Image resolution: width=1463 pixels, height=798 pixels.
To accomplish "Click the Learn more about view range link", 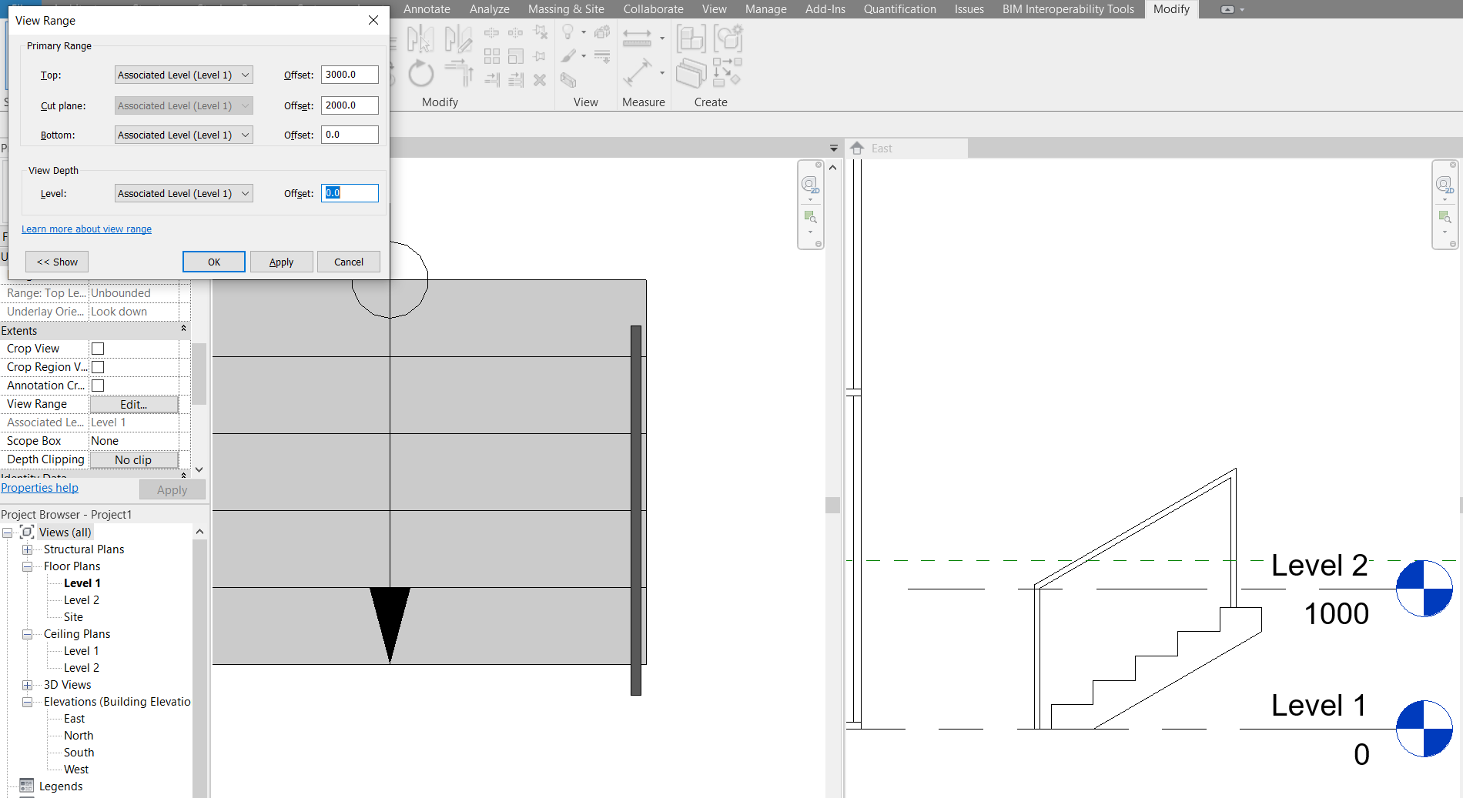I will coord(86,229).
